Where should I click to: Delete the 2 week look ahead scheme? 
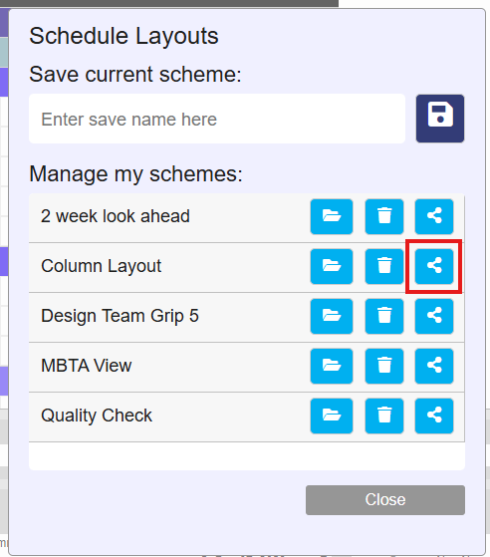coord(384,216)
